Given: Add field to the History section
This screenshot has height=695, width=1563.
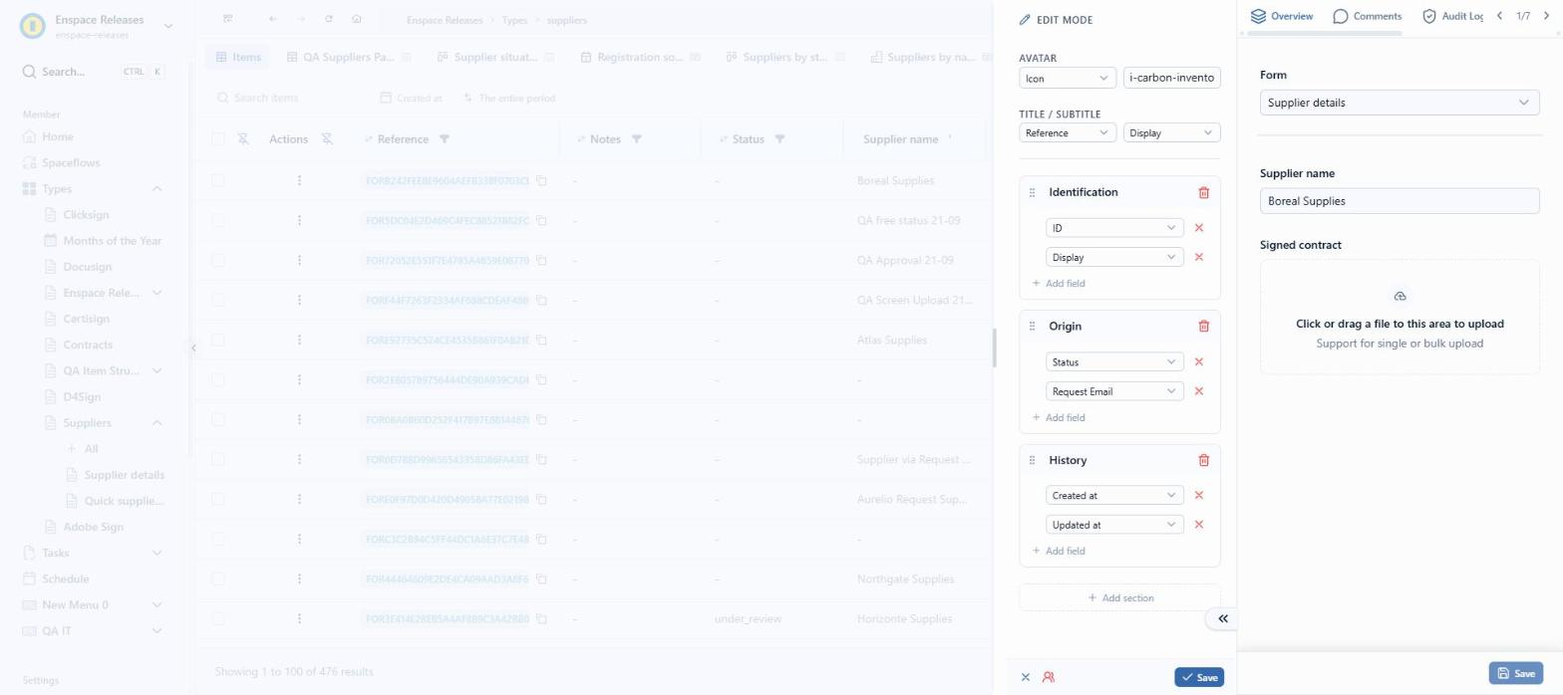Looking at the screenshot, I should (1059, 551).
